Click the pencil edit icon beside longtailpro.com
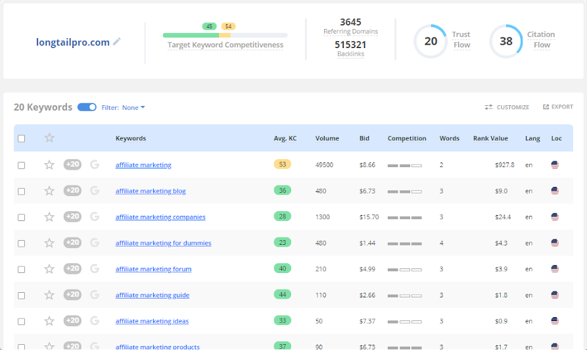Screen dimensions: 587x350 tap(117, 41)
